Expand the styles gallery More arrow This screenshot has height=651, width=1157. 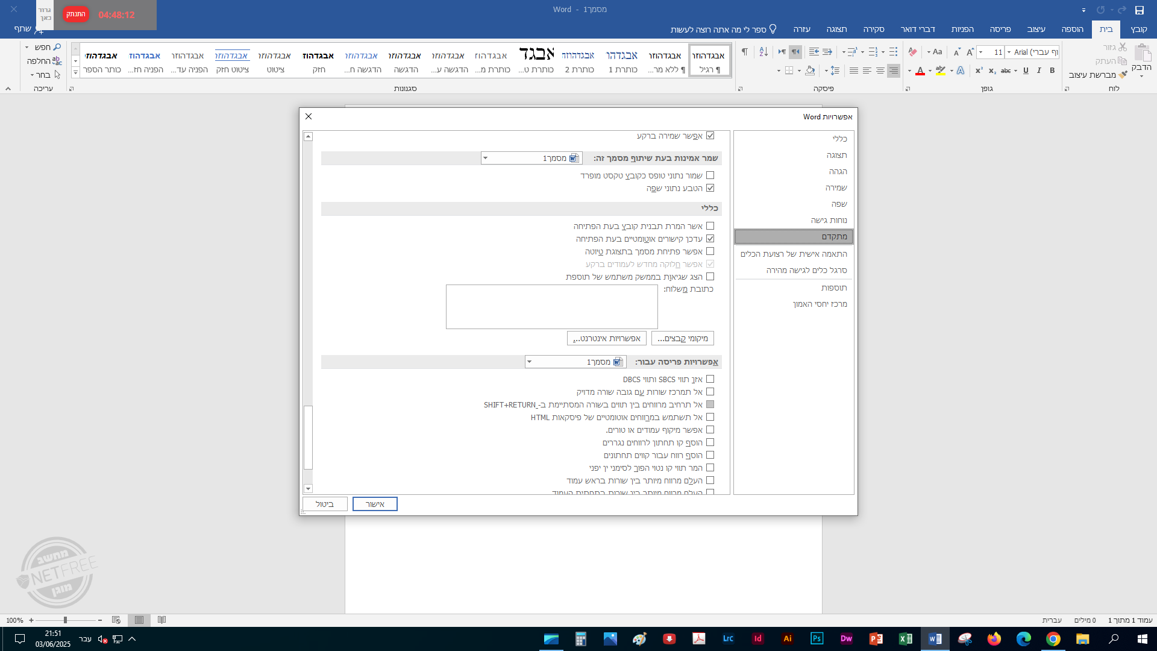pyautogui.click(x=75, y=73)
